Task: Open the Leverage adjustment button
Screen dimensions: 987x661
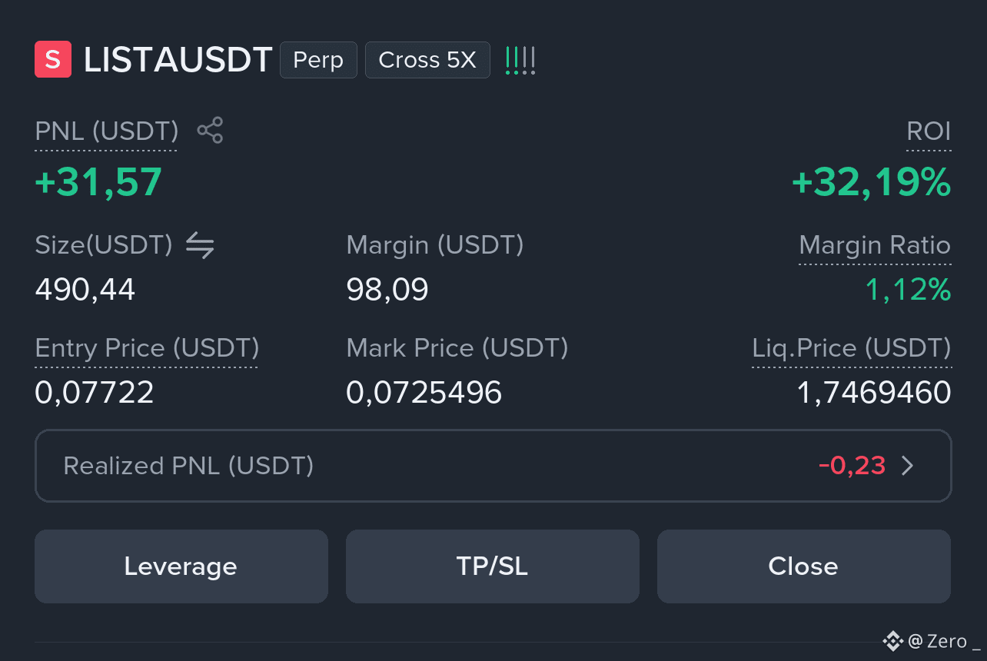Action: [x=181, y=566]
